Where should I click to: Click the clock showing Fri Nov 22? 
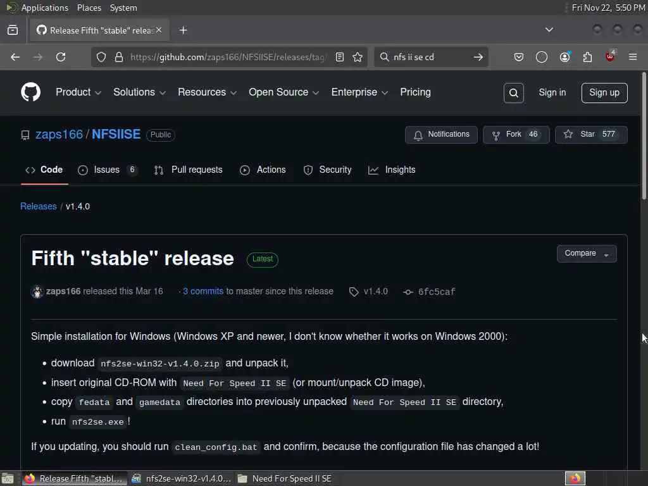point(608,8)
